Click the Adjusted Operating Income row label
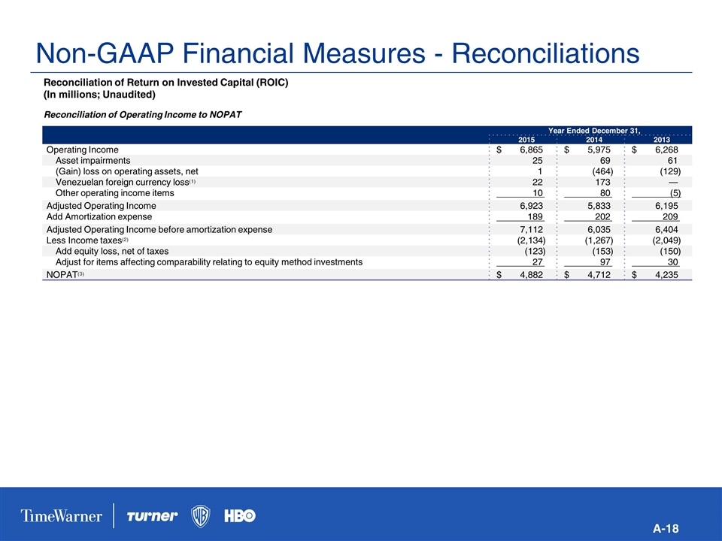Image resolution: width=722 pixels, height=541 pixels. (x=102, y=205)
